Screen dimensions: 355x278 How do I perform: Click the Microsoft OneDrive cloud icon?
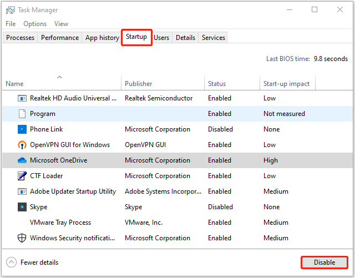coord(22,160)
